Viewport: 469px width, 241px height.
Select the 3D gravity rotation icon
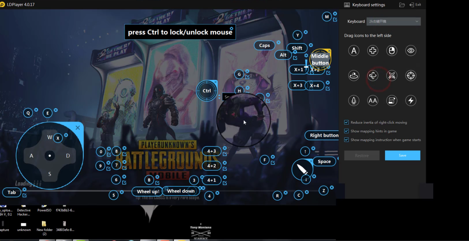[x=373, y=75]
